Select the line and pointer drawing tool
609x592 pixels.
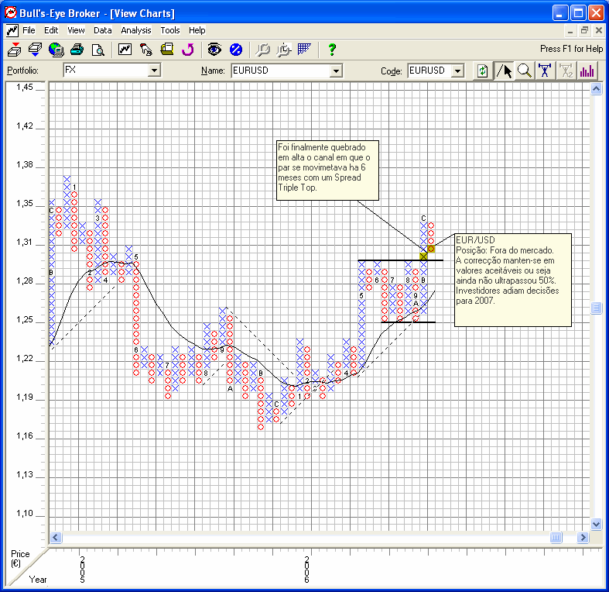coord(504,71)
